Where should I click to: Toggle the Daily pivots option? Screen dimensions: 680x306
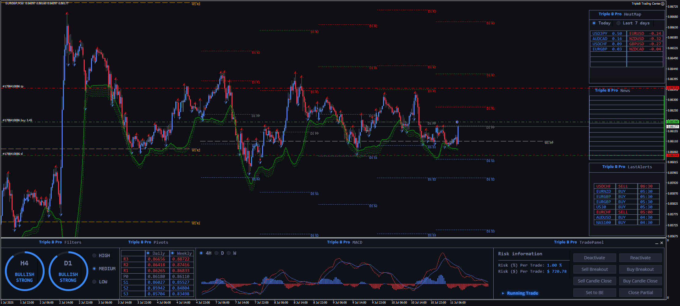coord(148,253)
